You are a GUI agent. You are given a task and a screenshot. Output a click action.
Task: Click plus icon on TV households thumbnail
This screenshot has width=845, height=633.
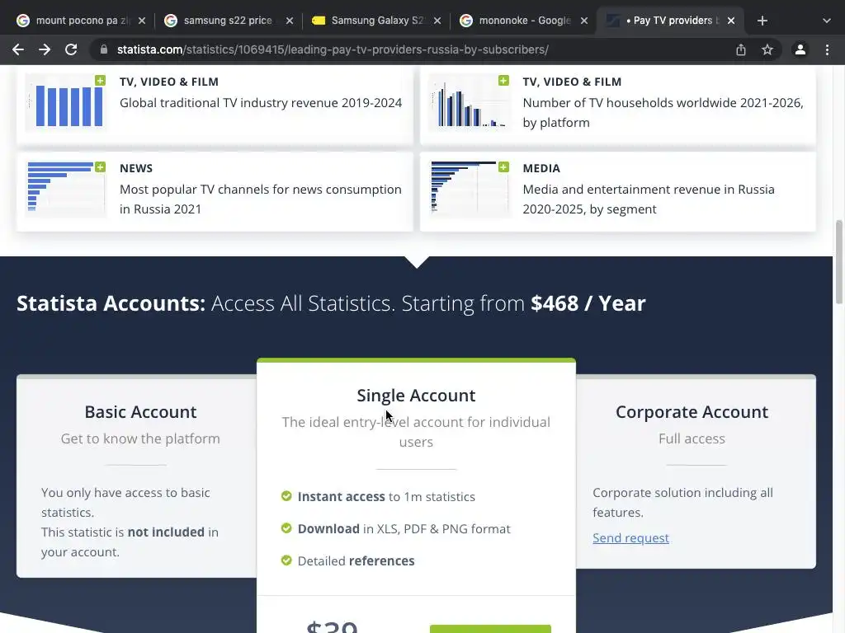pos(503,80)
